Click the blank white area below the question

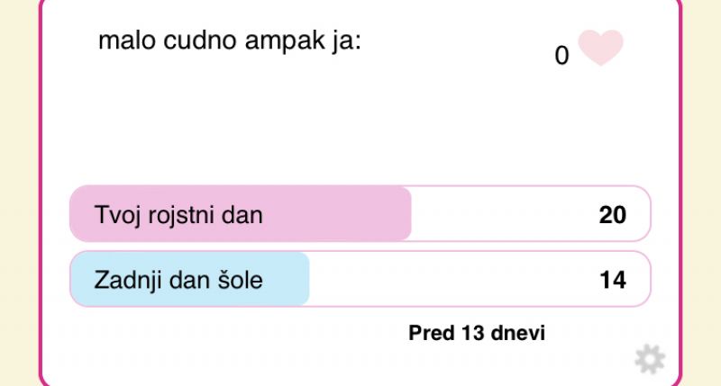click(x=315, y=126)
